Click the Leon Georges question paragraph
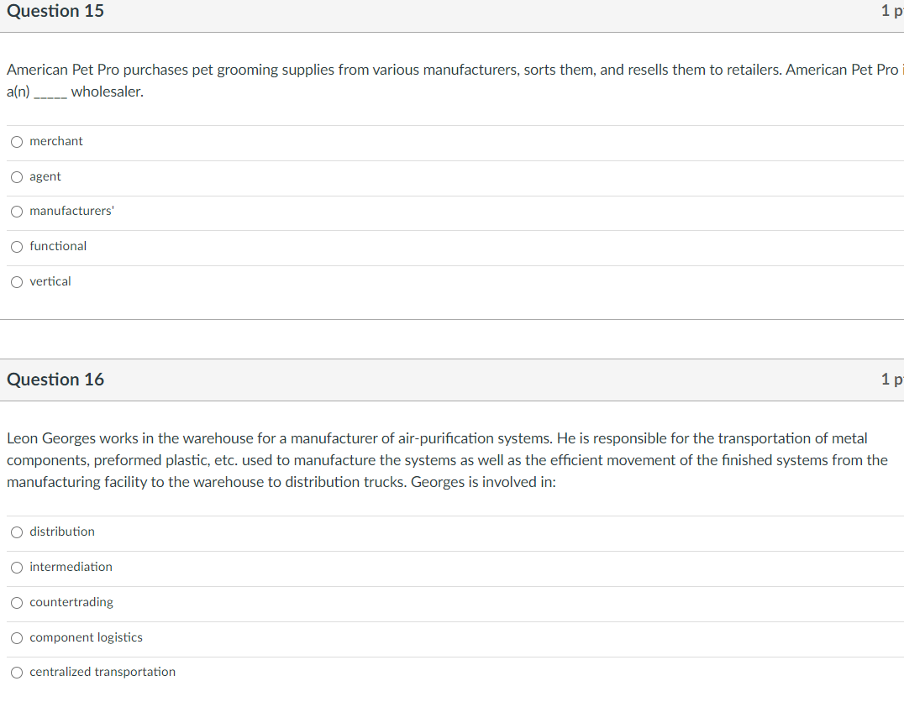The width and height of the screenshot is (904, 702). point(447,460)
